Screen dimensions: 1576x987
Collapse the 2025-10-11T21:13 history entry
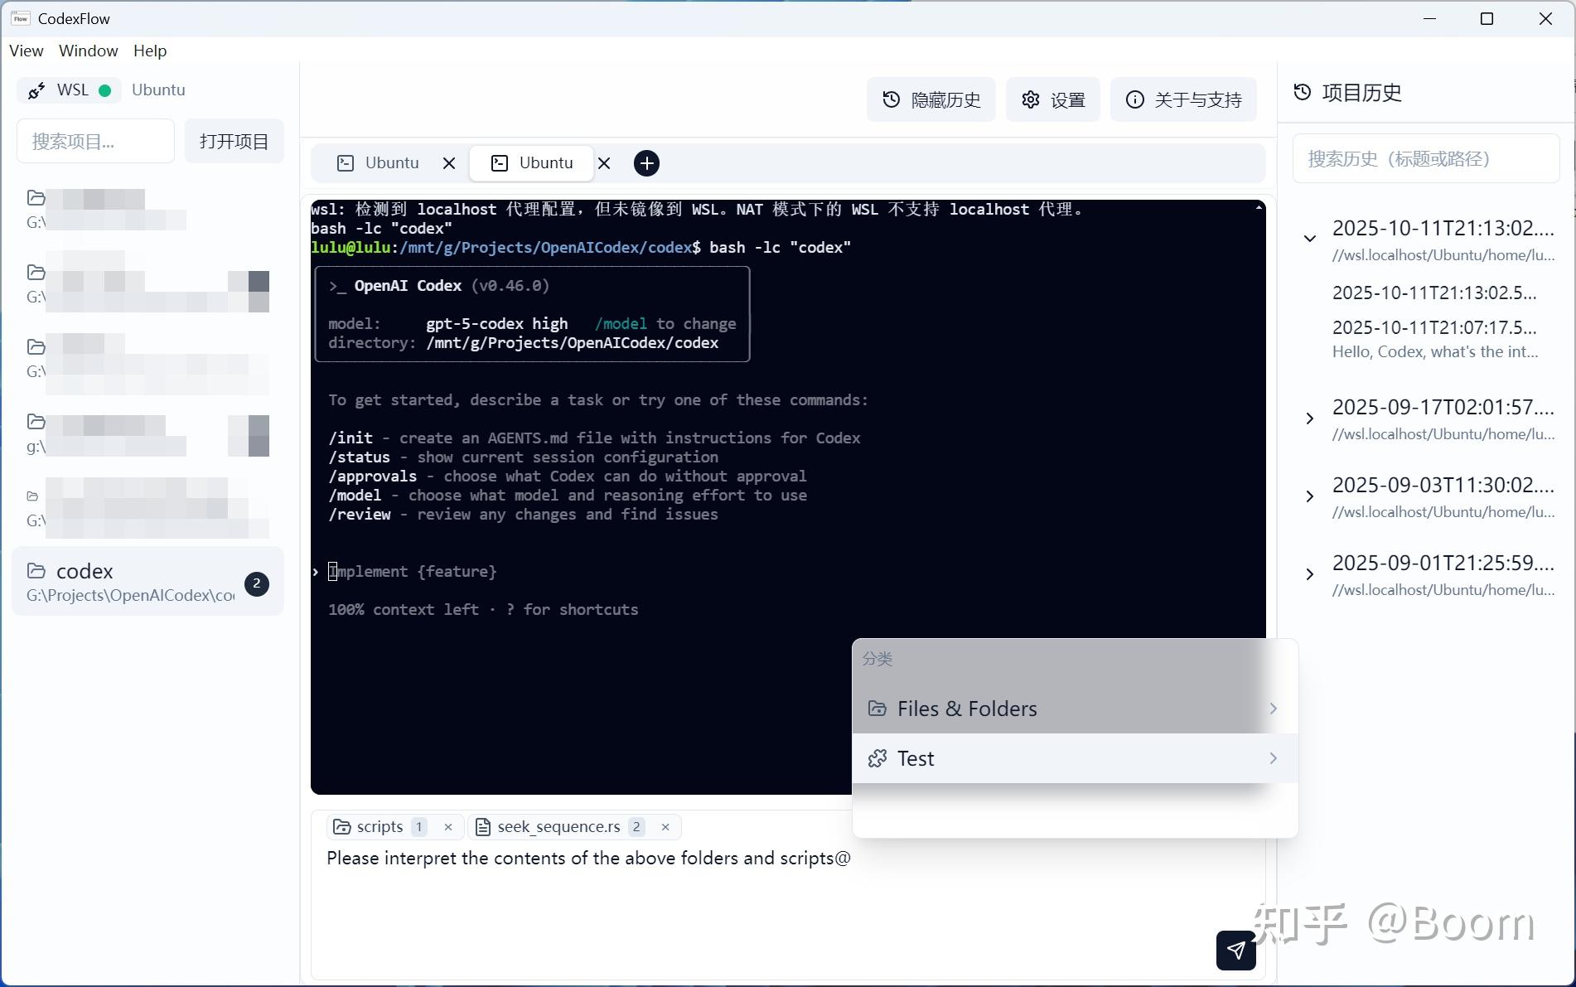point(1309,238)
